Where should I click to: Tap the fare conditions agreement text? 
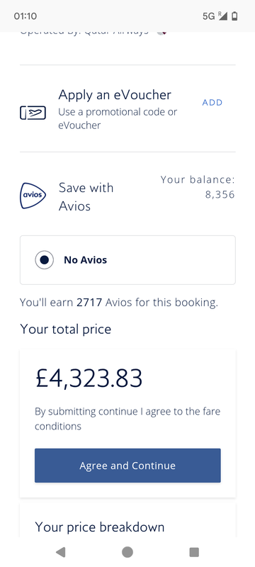(127, 419)
